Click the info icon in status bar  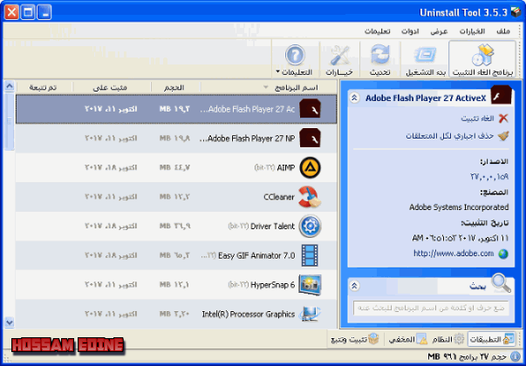tap(515, 356)
